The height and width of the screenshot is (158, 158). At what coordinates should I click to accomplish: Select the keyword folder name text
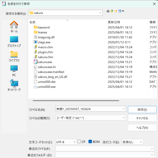pos(44,27)
